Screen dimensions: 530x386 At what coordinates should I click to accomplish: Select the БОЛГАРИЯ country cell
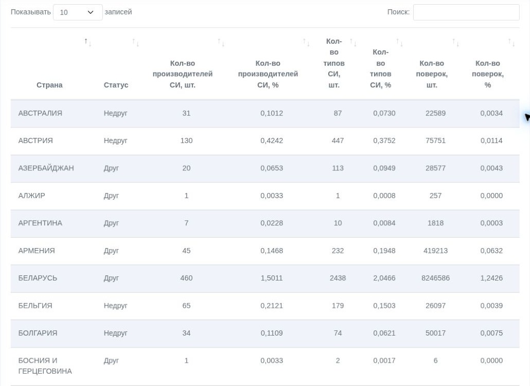38,334
